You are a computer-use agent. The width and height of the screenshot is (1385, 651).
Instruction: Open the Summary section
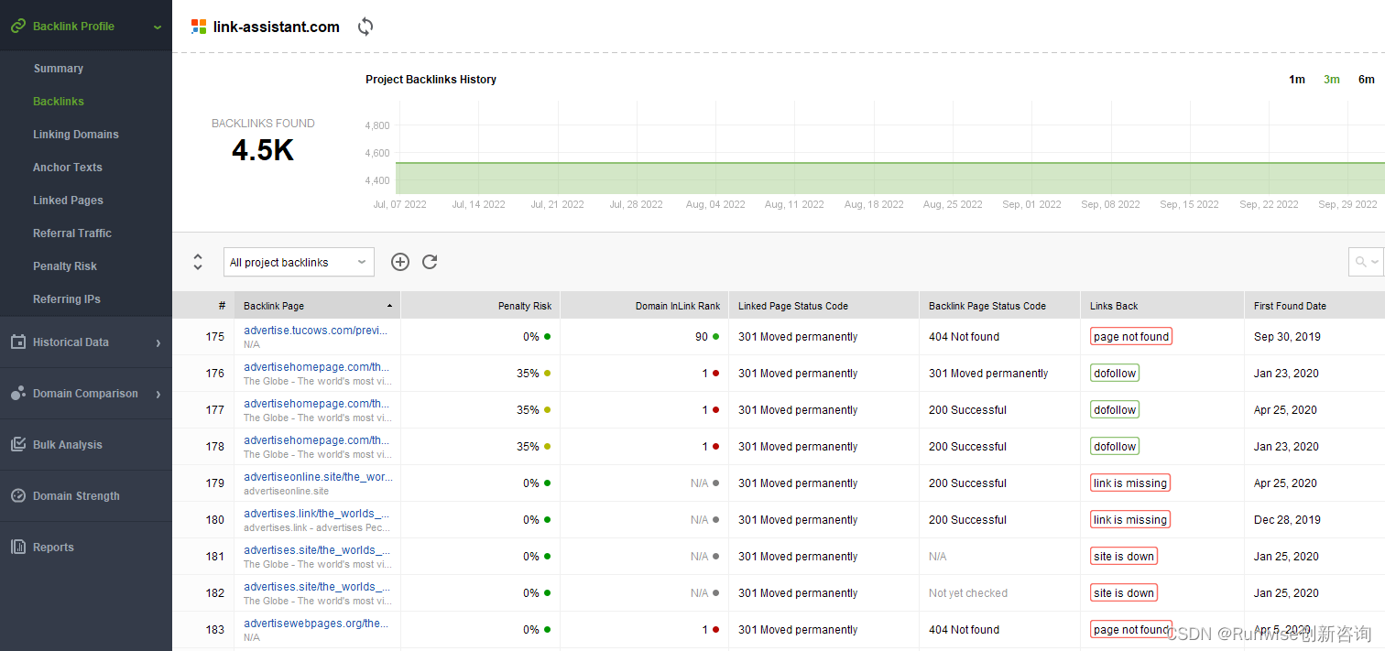pyautogui.click(x=59, y=69)
